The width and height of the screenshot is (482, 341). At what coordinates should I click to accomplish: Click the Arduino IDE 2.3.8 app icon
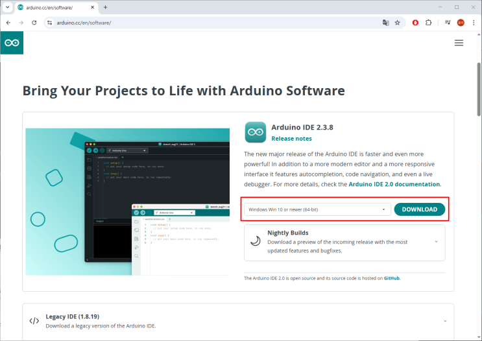point(256,132)
